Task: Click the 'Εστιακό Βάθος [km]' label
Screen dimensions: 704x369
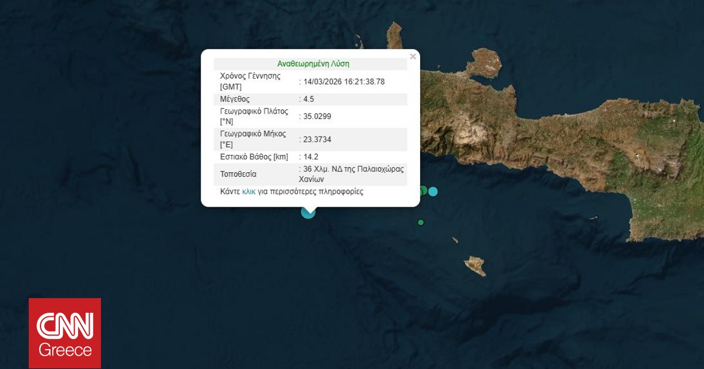Action: click(254, 157)
